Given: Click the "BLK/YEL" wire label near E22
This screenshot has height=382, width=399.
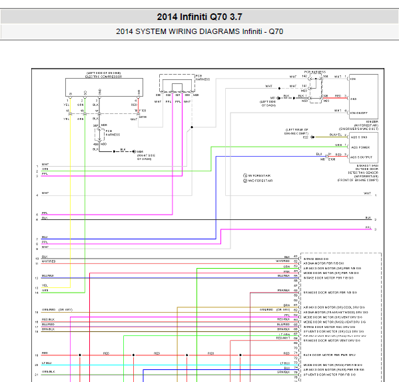Looking at the screenshot, I should [x=335, y=135].
